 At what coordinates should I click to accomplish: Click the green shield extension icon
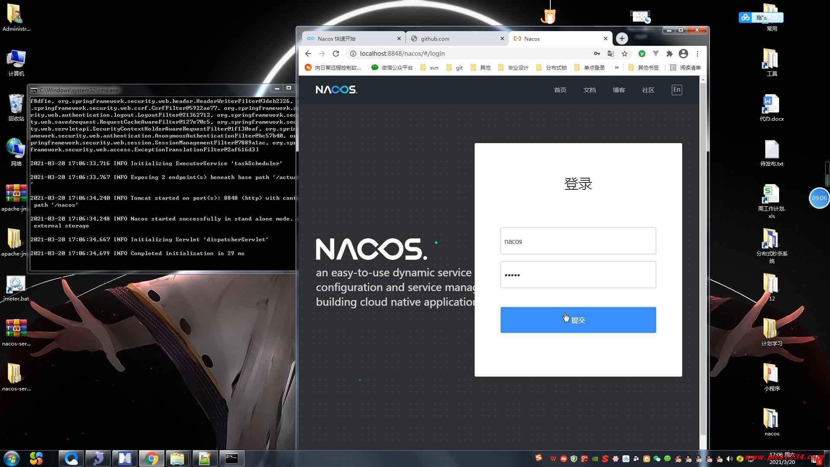[642, 54]
